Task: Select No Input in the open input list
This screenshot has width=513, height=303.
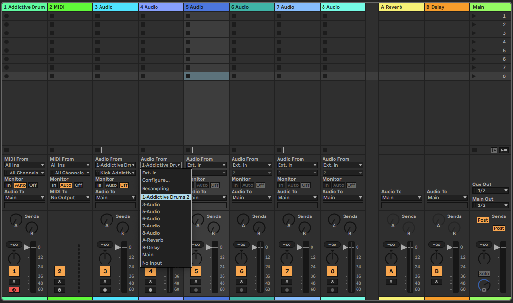Action: 166,263
